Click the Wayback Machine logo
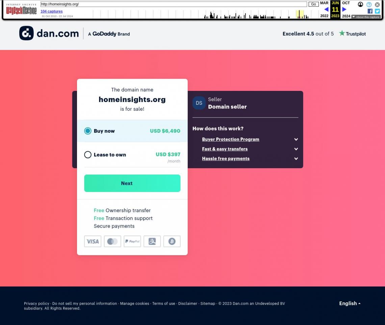The width and height of the screenshot is (385, 325). 21,9
